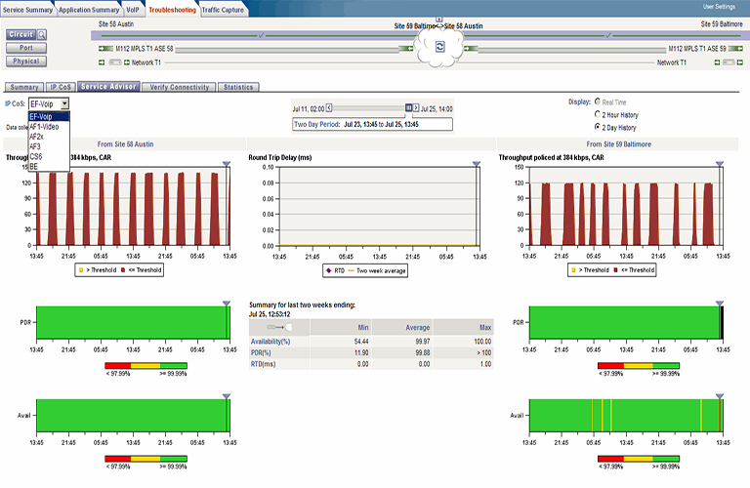
Task: Click the time slider's right scroll arrow
Action: pos(416,108)
